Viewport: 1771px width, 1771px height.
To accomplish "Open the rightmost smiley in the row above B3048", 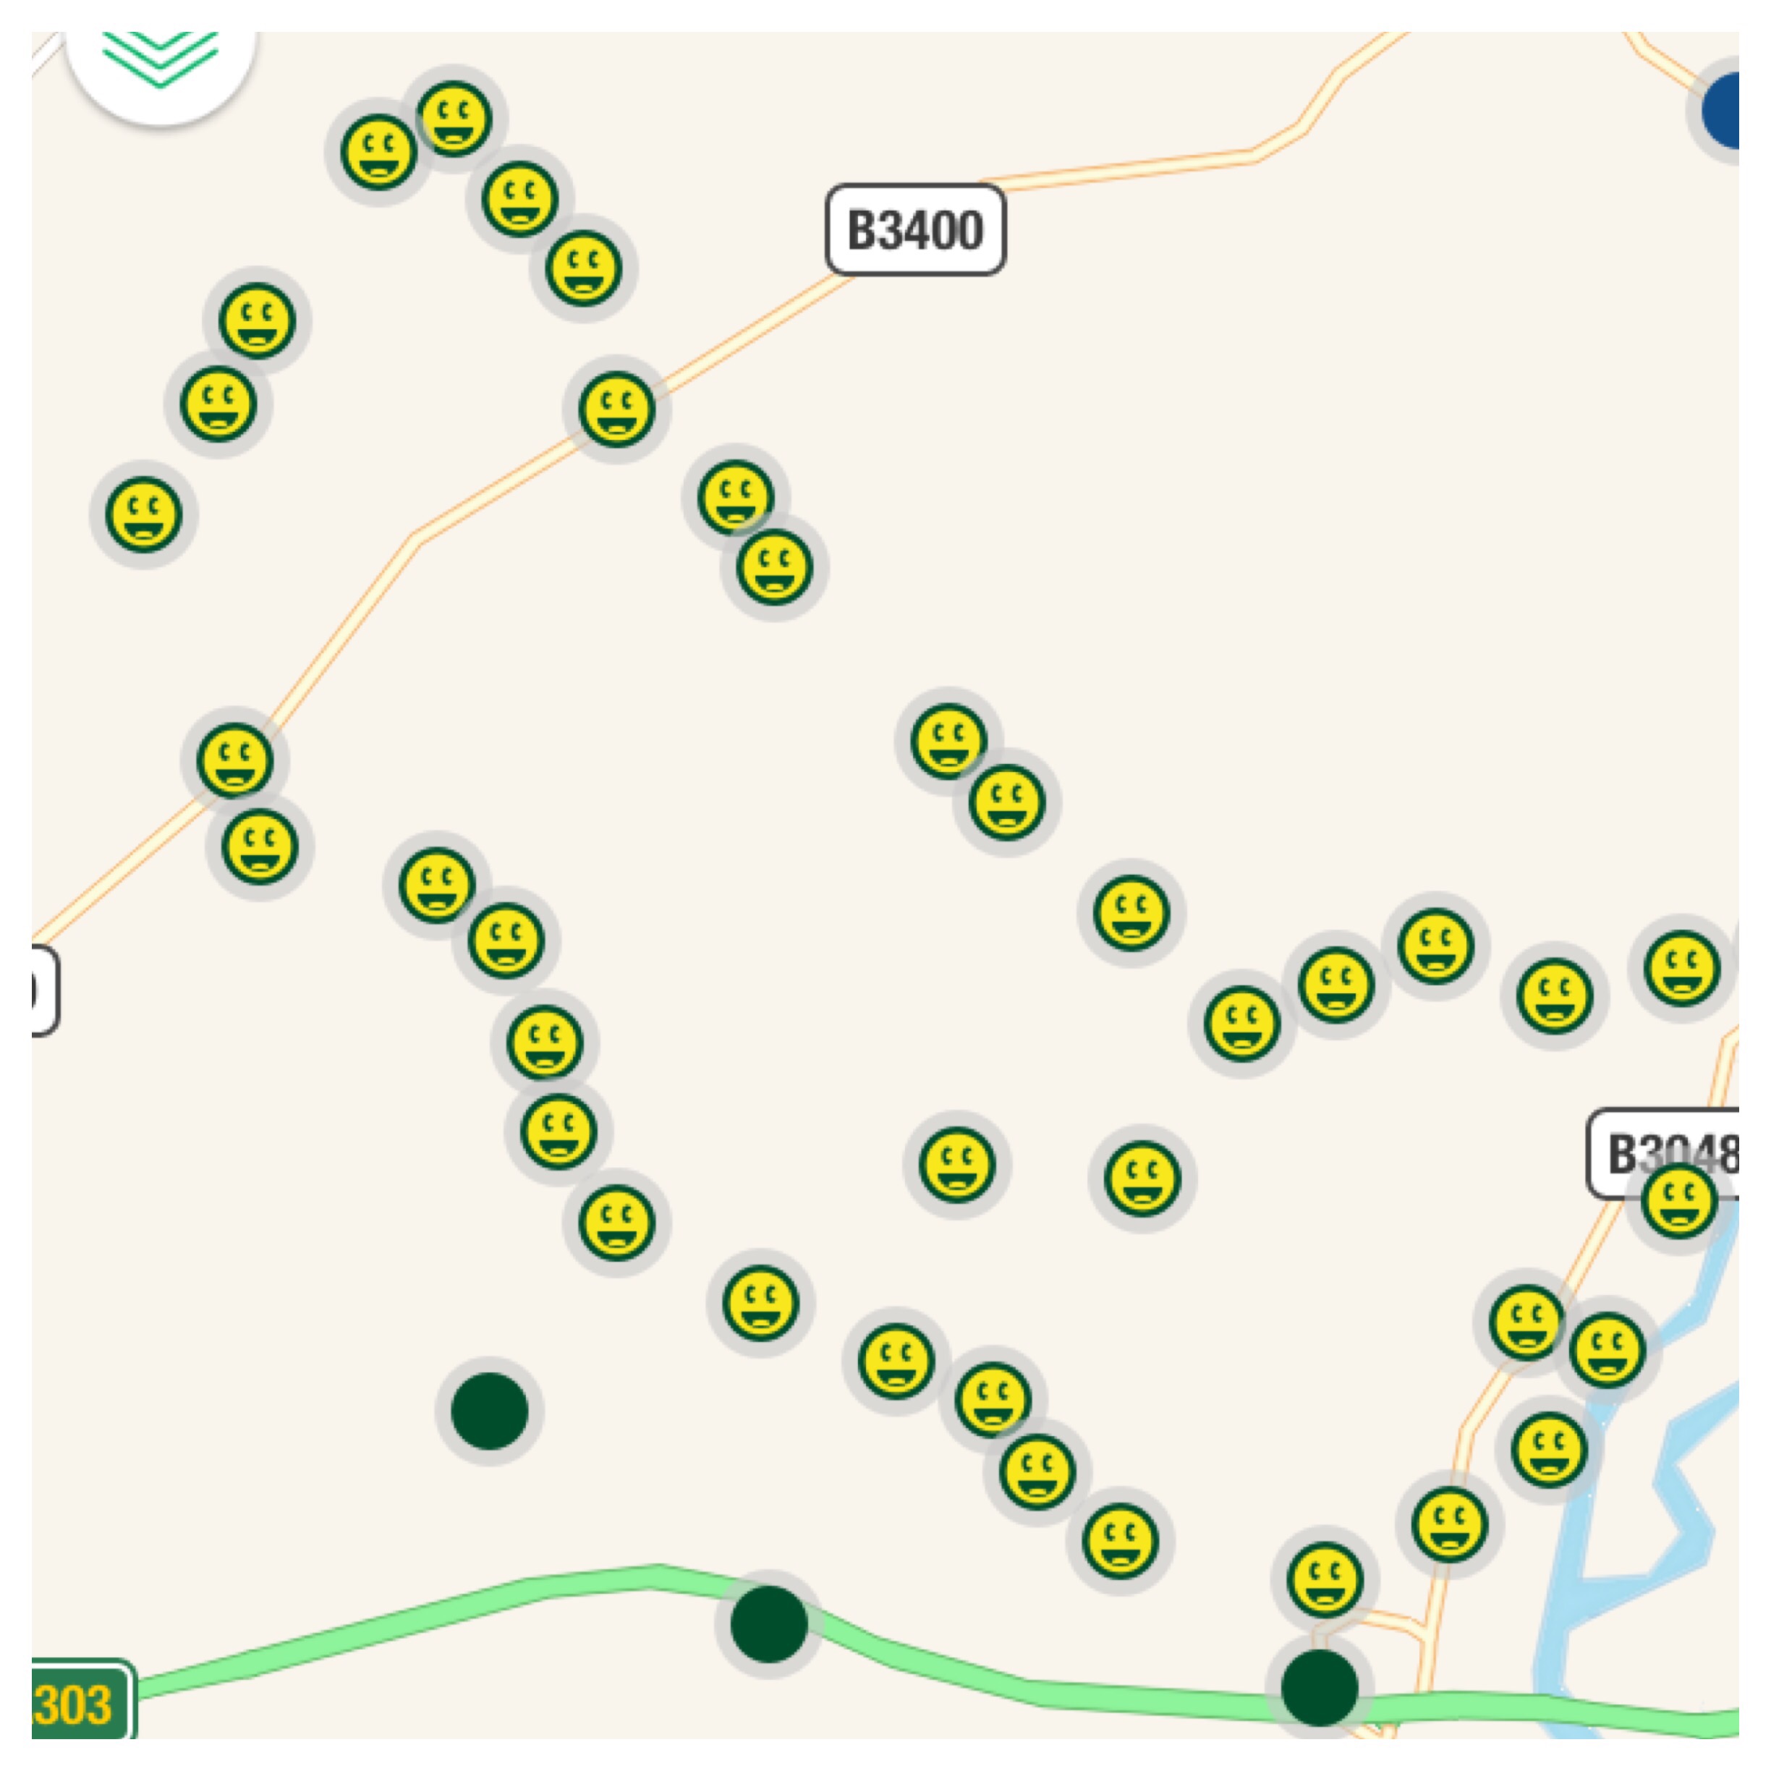I will click(x=1681, y=967).
